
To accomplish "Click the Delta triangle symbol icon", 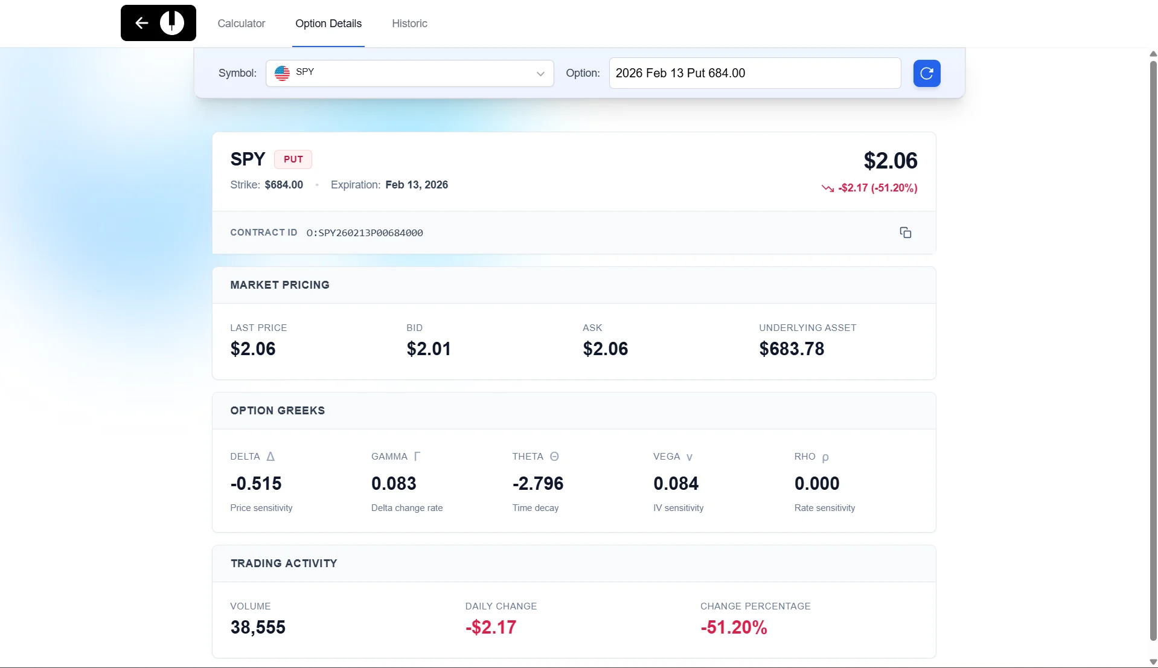I will (270, 457).
